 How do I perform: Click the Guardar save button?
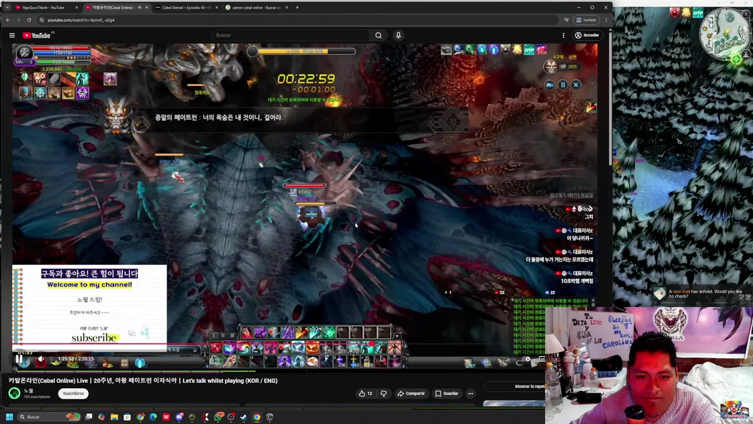[447, 393]
